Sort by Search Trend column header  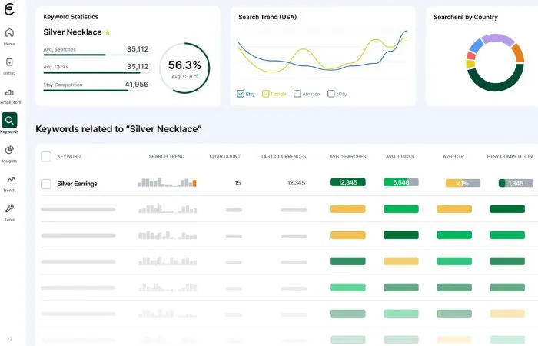[x=167, y=156]
